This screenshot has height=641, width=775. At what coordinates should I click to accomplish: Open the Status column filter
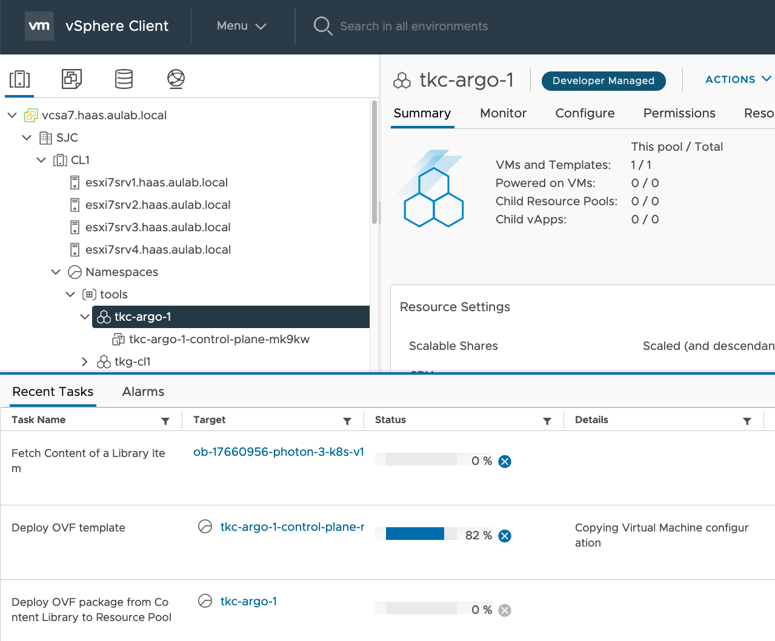547,420
